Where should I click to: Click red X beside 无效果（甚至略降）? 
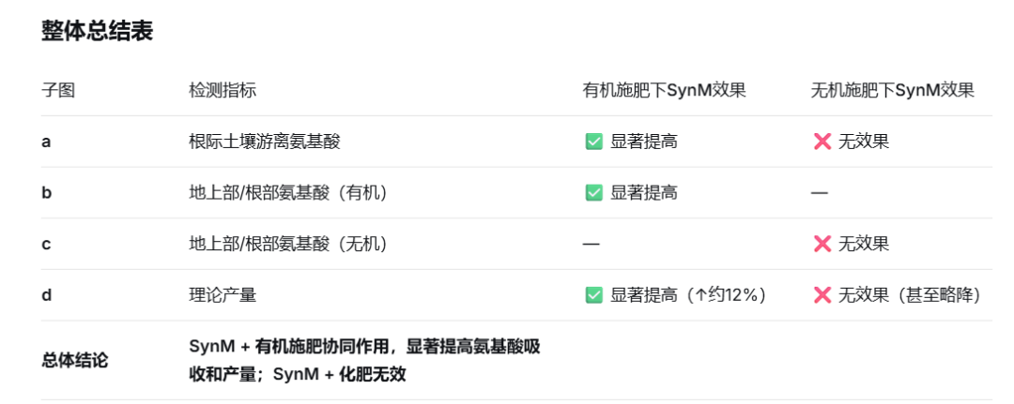[822, 295]
